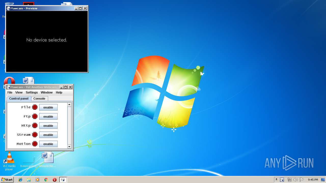This screenshot has height=183, width=326.
Task: Click the red Http status indicator
Action: (x=35, y=126)
